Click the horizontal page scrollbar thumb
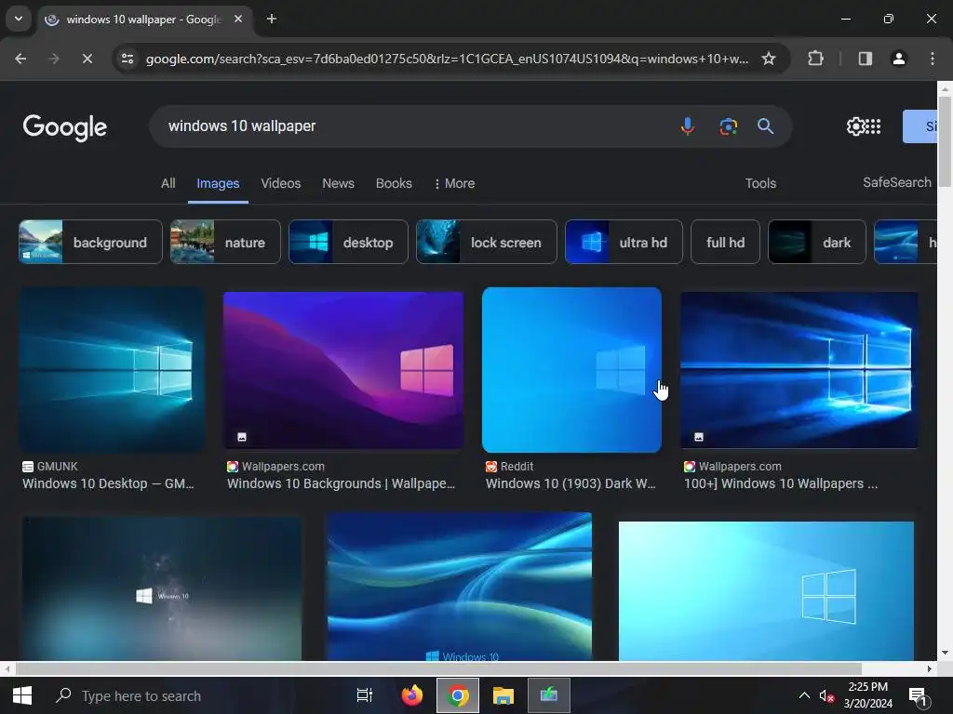Viewport: 953px width, 714px height. pyautogui.click(x=438, y=668)
